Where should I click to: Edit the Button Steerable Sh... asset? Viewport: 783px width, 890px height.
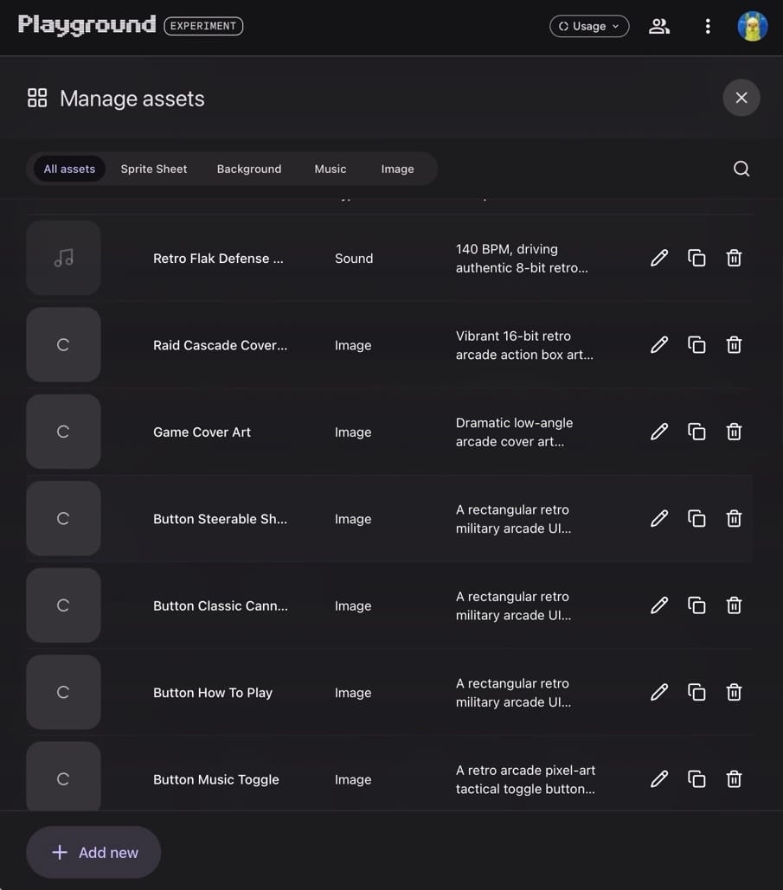coord(659,518)
